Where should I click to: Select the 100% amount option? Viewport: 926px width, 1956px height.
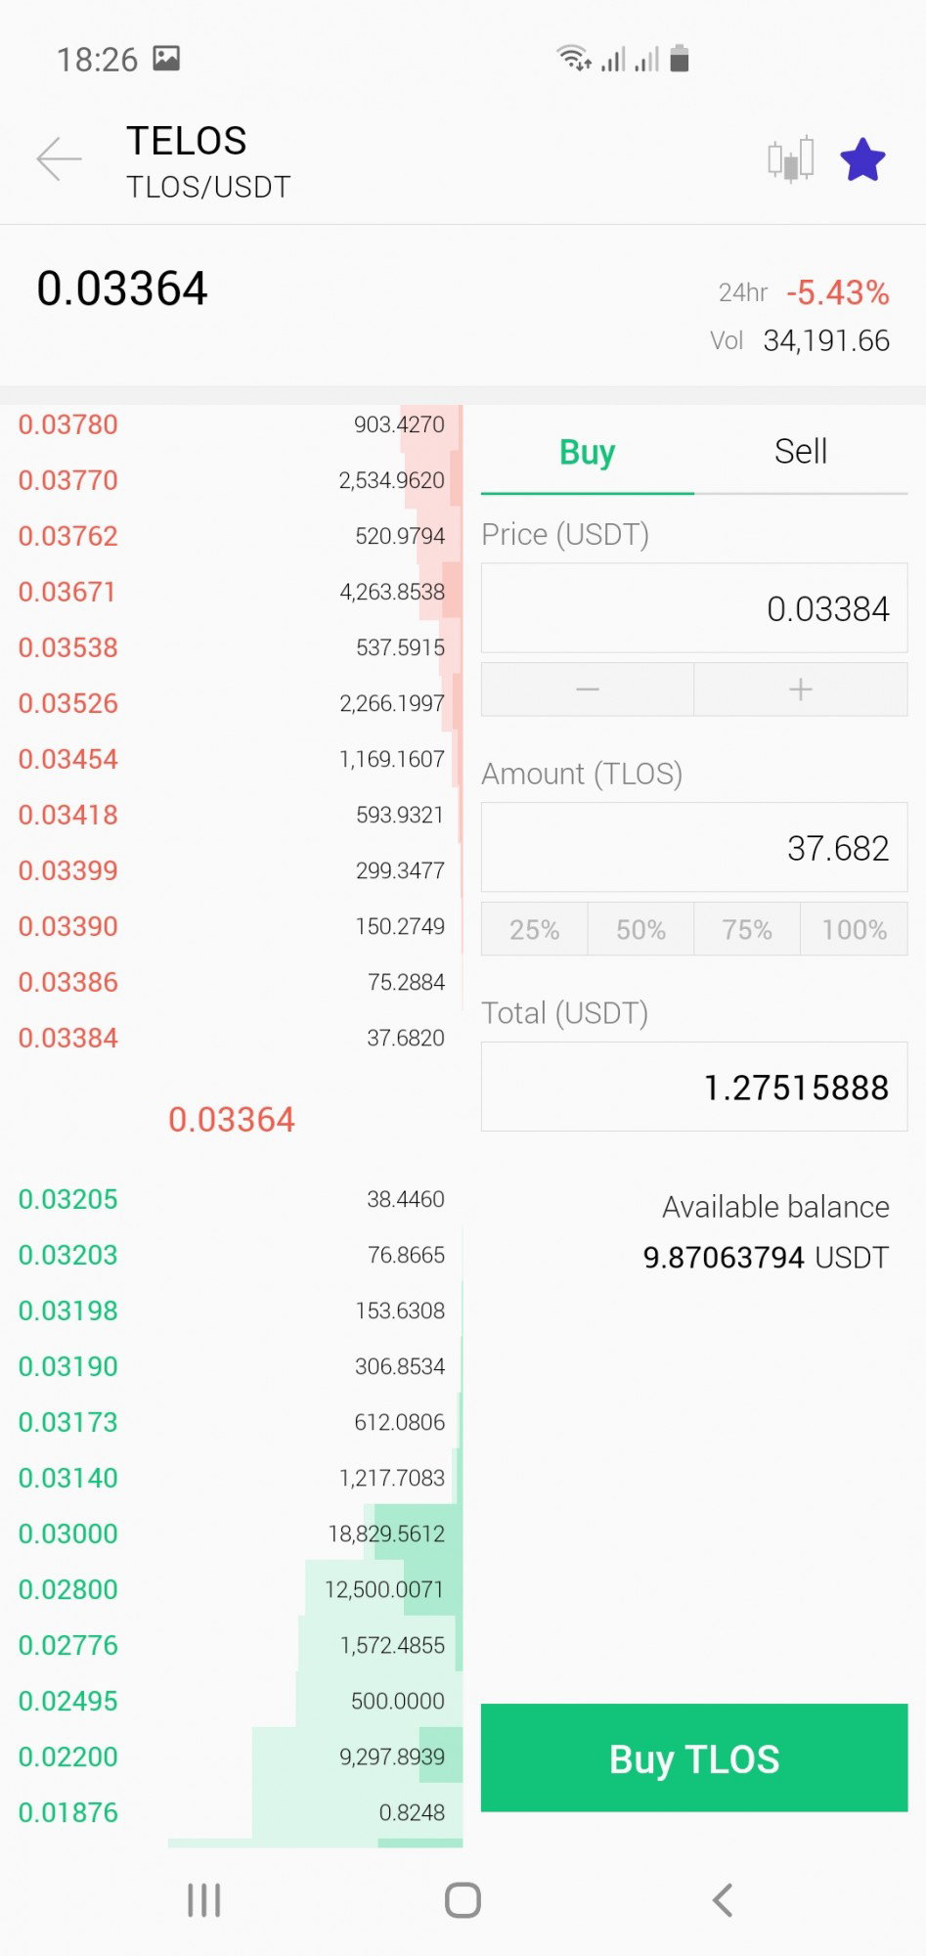tap(855, 929)
